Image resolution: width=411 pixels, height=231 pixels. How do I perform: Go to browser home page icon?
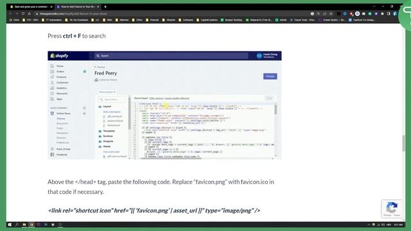tap(30, 13)
